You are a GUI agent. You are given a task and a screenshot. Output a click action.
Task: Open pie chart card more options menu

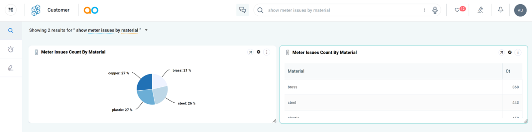(x=267, y=52)
